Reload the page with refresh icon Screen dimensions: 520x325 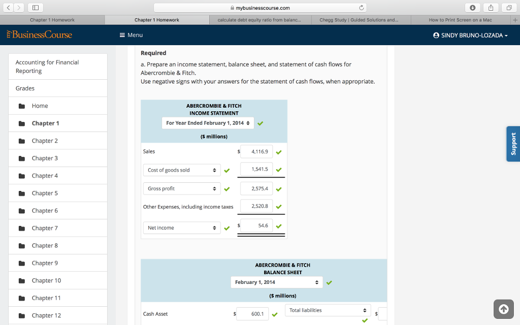point(362,8)
